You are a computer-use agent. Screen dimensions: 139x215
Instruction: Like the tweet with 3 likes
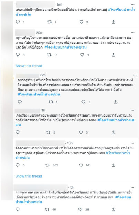pos(81,22)
